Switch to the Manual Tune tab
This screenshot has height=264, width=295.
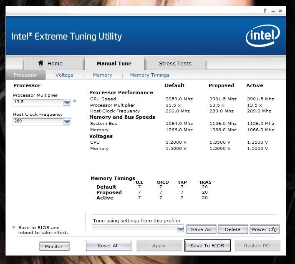coord(115,63)
